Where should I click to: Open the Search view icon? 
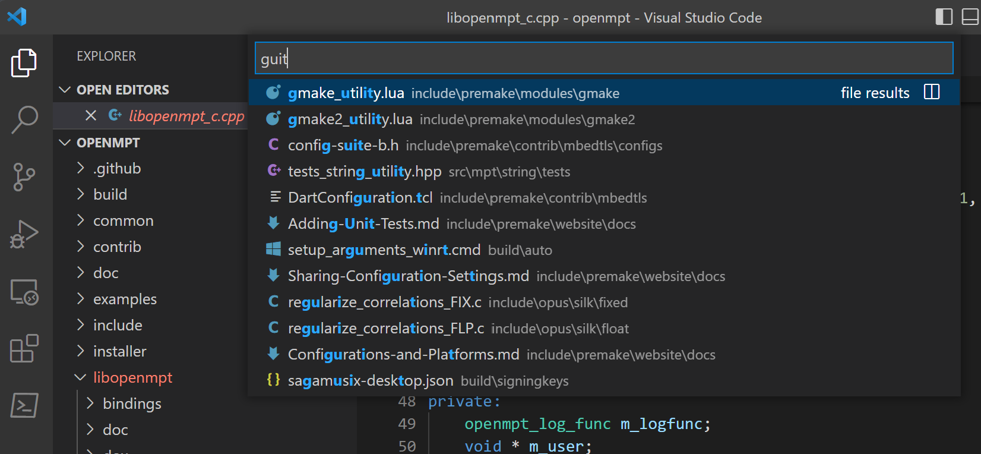click(24, 119)
